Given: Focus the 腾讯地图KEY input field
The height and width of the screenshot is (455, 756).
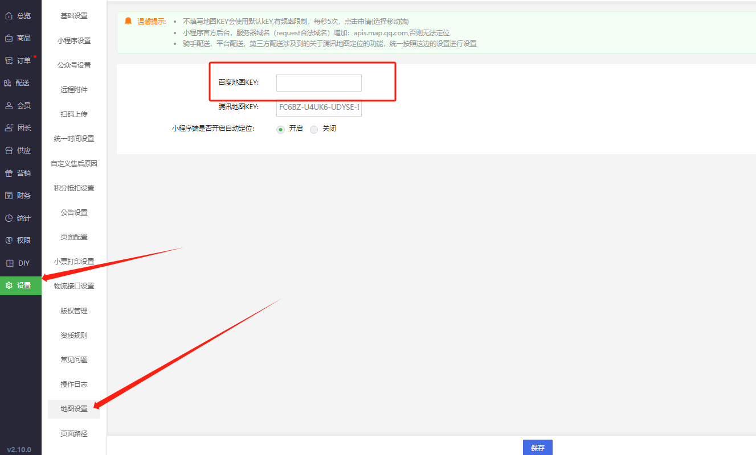Looking at the screenshot, I should (318, 107).
